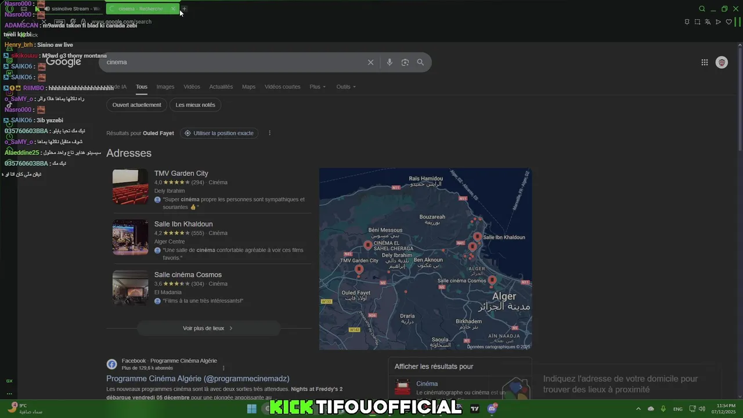The image size is (743, 418).
Task: Open Discord from the taskbar
Action: tap(492, 409)
